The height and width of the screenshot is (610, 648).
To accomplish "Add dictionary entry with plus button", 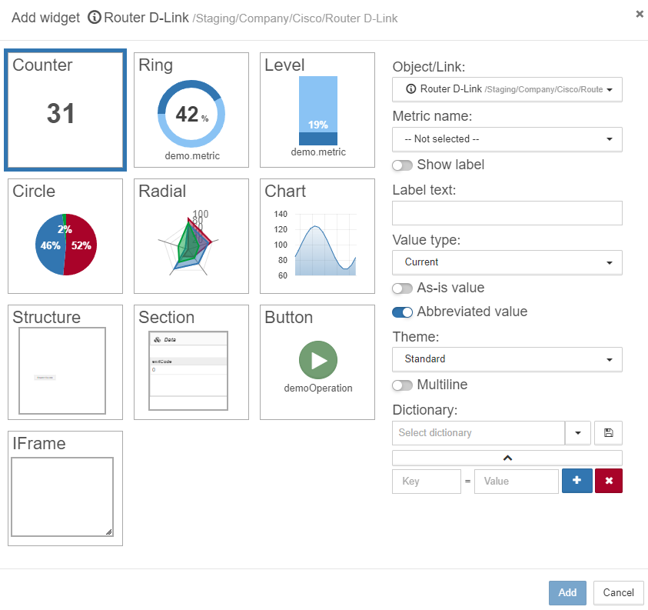I will 577,481.
